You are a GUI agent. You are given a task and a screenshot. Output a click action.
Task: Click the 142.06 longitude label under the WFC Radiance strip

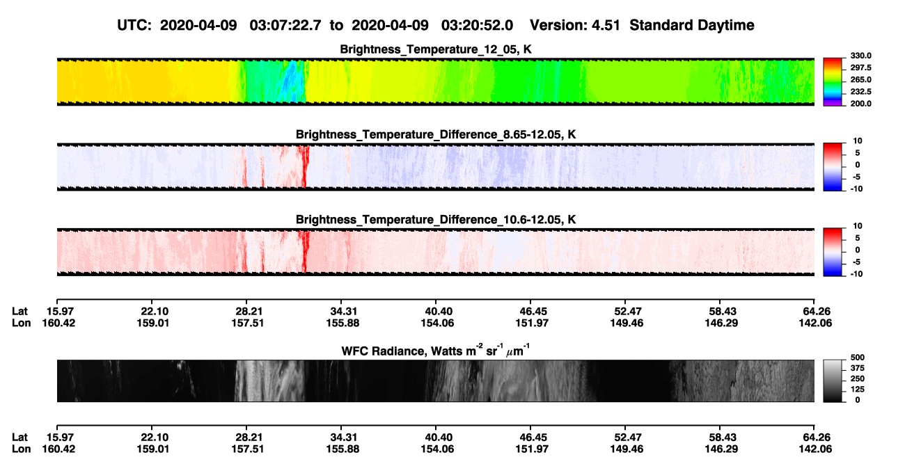(816, 449)
